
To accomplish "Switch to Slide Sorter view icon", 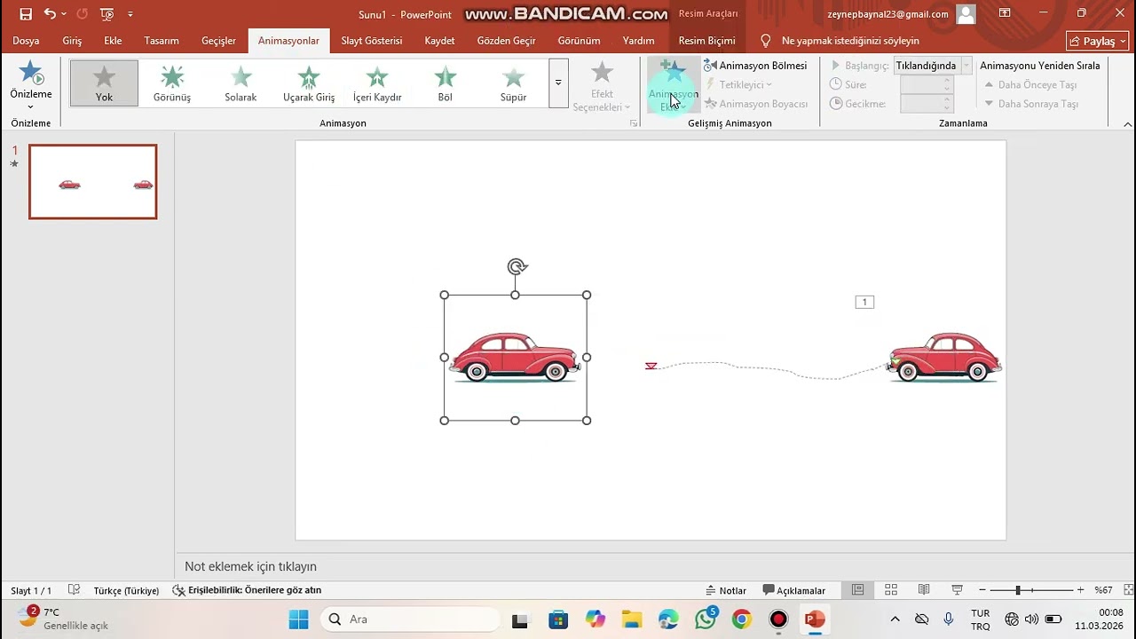I will pos(890,590).
